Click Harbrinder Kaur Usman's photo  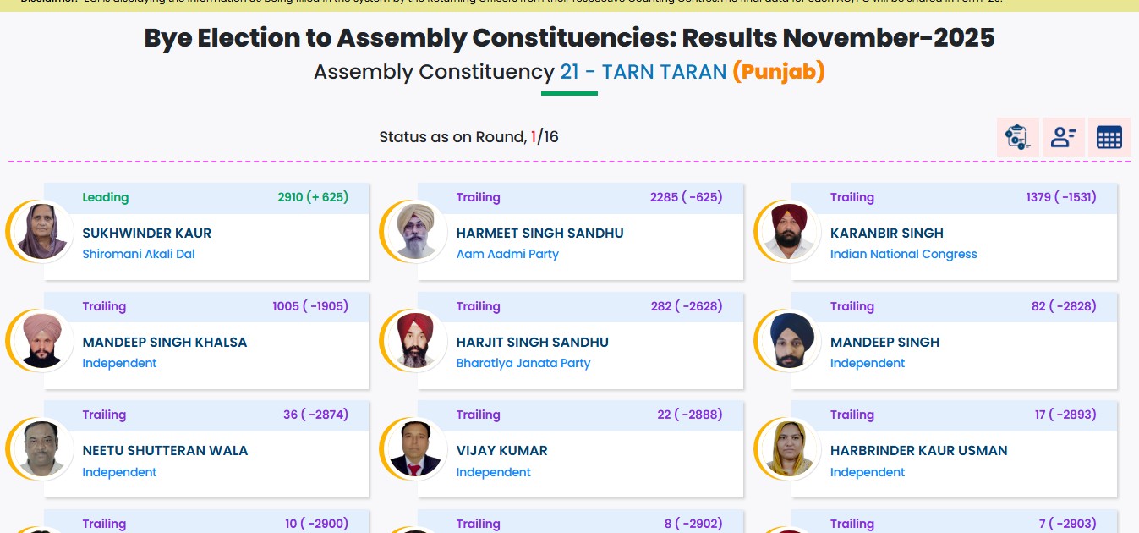tap(788, 449)
